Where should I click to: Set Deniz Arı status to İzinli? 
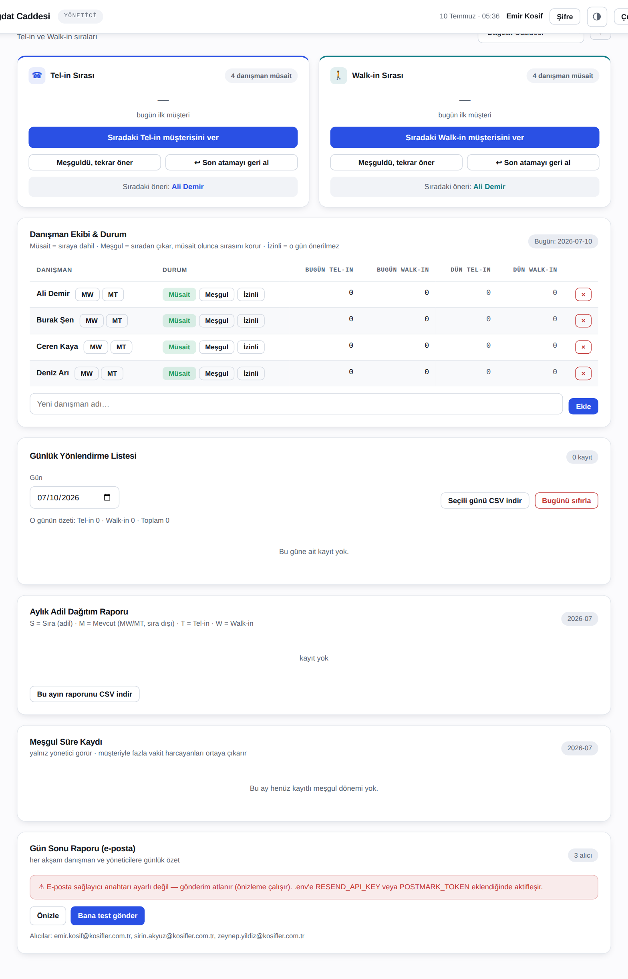click(250, 373)
